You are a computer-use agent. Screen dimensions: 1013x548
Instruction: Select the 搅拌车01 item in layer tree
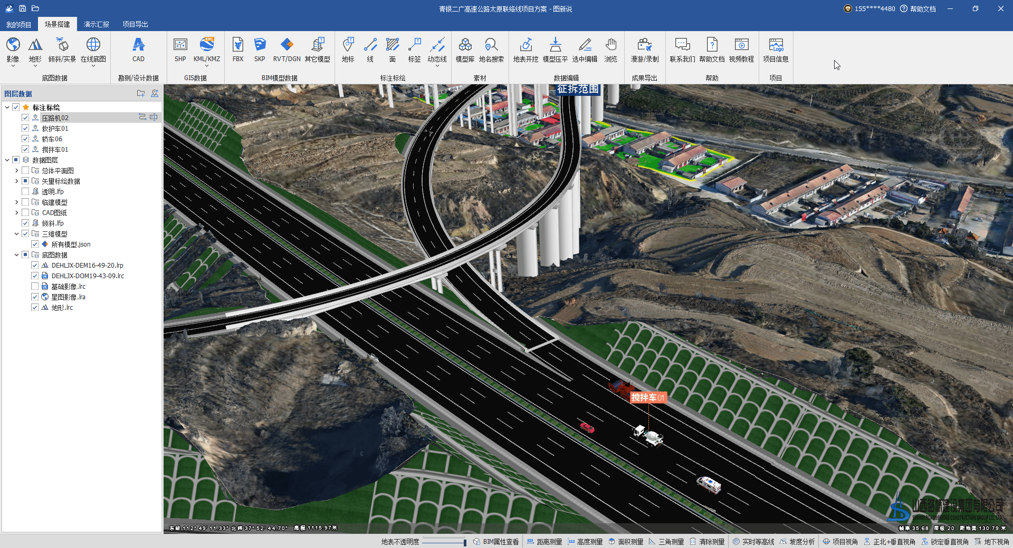[x=55, y=150]
